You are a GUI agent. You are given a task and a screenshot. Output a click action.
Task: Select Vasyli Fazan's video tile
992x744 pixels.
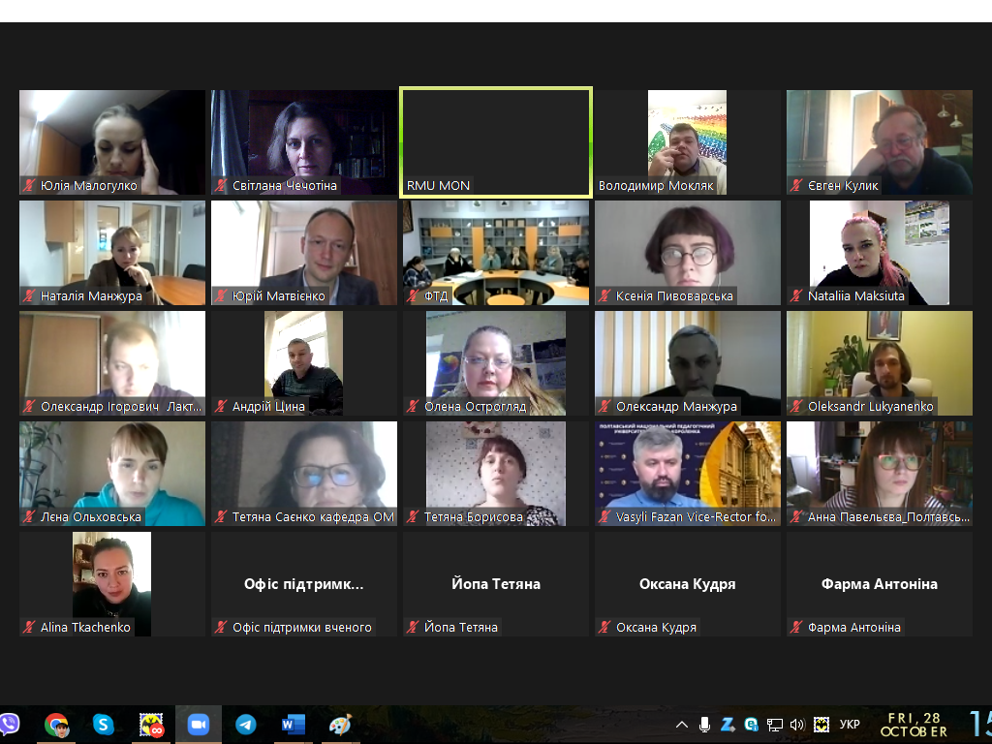[688, 473]
